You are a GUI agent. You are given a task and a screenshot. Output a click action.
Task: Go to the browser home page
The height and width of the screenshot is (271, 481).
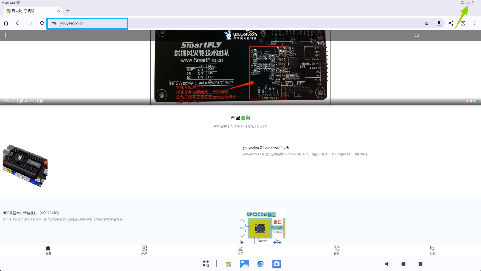pyautogui.click(x=6, y=23)
